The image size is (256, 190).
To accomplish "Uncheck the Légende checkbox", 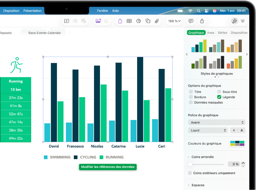I will (x=219, y=97).
